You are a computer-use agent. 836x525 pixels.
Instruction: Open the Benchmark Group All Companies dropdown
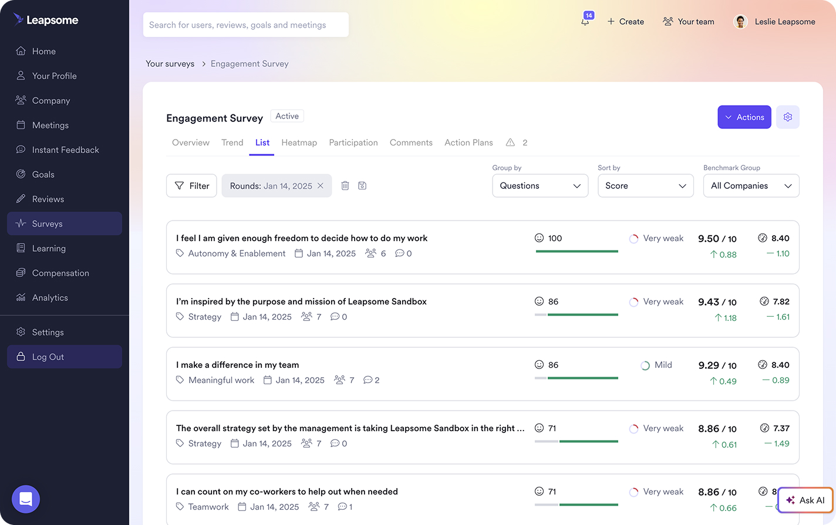751,185
